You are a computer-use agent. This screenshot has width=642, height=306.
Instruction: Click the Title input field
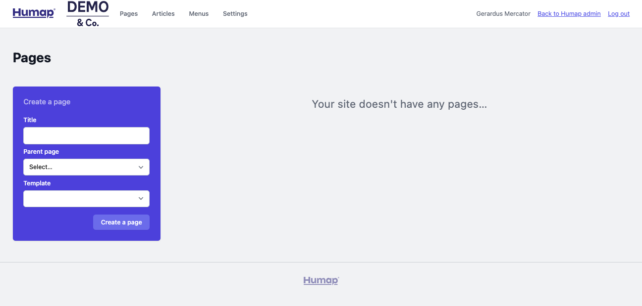[86, 135]
